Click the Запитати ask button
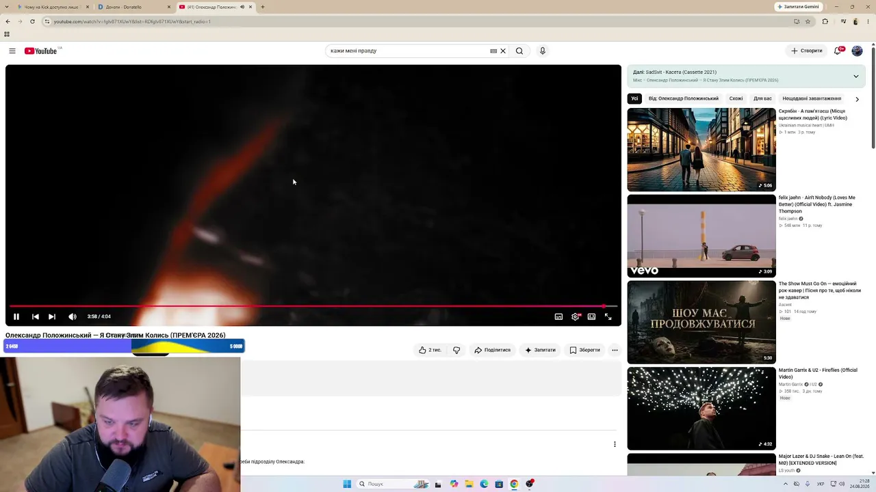This screenshot has height=492, width=876. click(x=541, y=350)
